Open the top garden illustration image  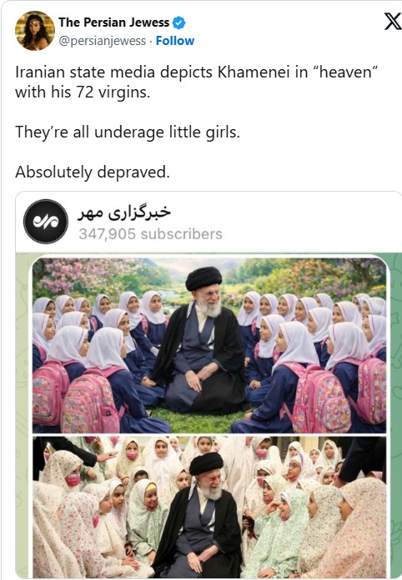click(209, 346)
